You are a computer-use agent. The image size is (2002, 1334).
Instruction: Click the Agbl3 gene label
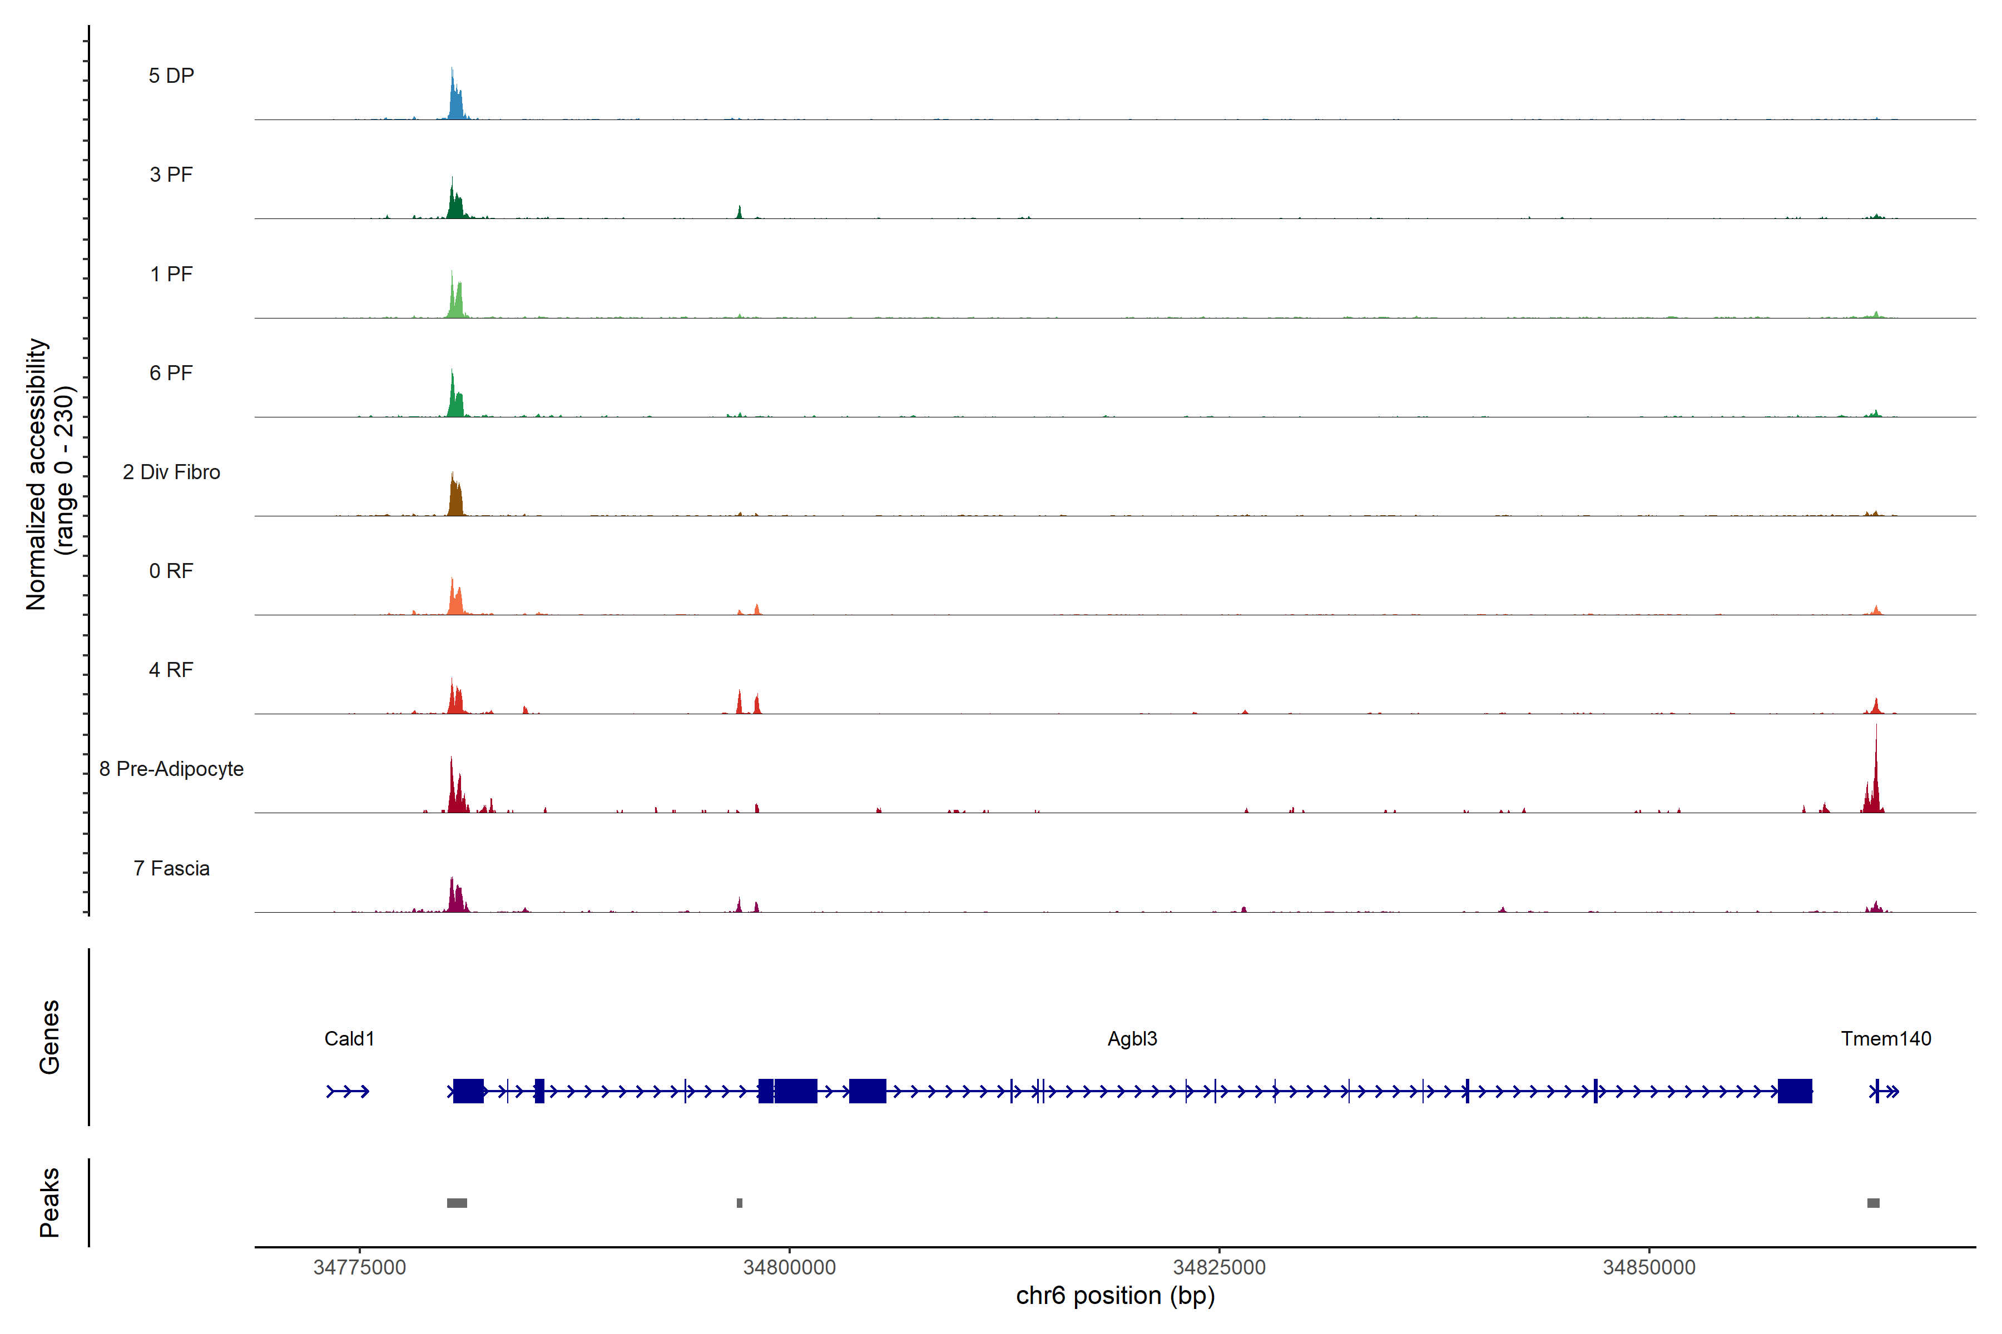click(x=1132, y=1039)
